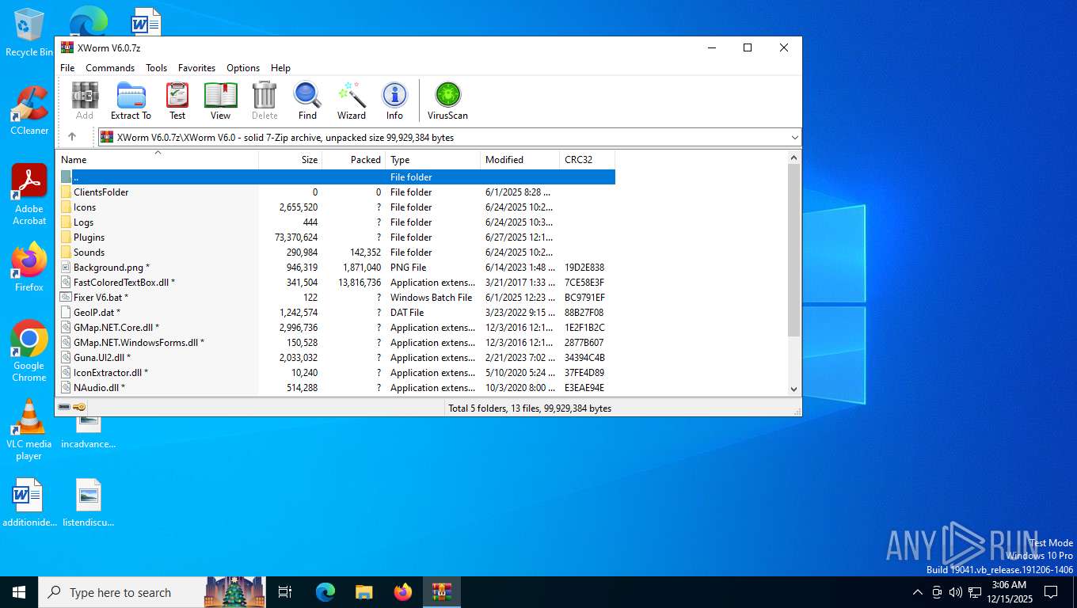Sort by CRC32 column header

coord(588,160)
